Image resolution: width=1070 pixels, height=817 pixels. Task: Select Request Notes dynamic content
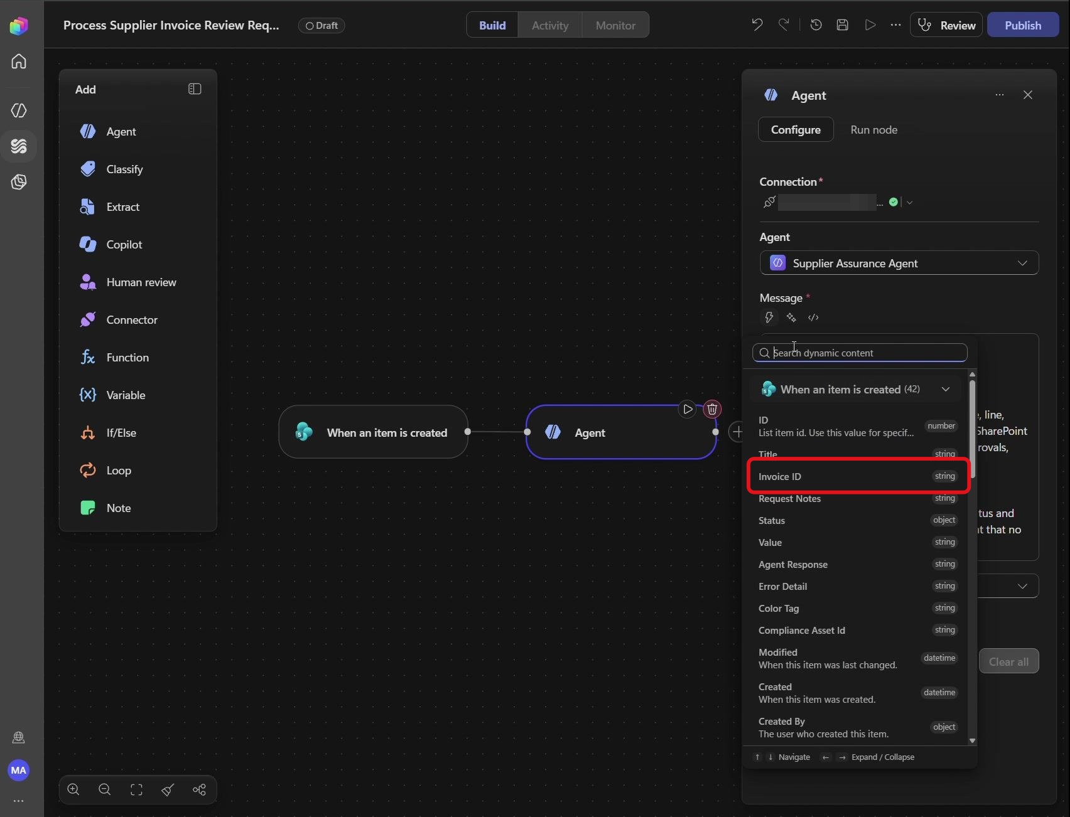(858, 499)
